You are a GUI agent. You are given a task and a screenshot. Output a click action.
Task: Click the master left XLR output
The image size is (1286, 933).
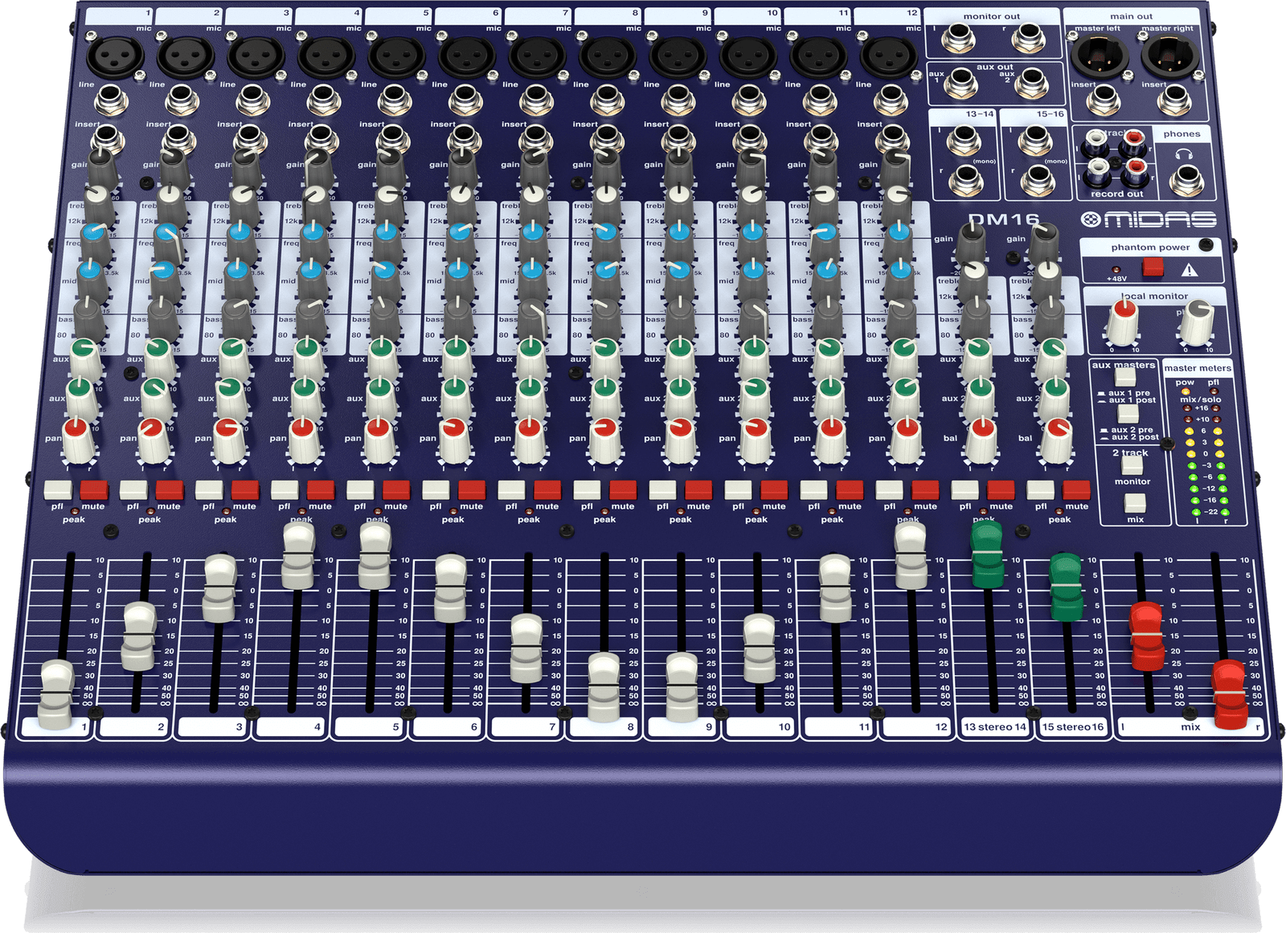(1098, 55)
